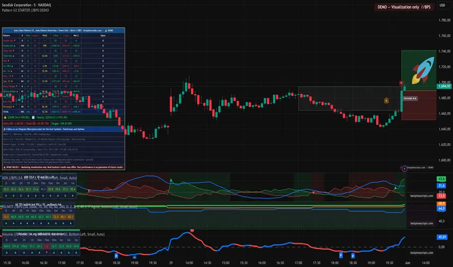
Task: Click the Jun date label on time axis
Action: [408, 263]
